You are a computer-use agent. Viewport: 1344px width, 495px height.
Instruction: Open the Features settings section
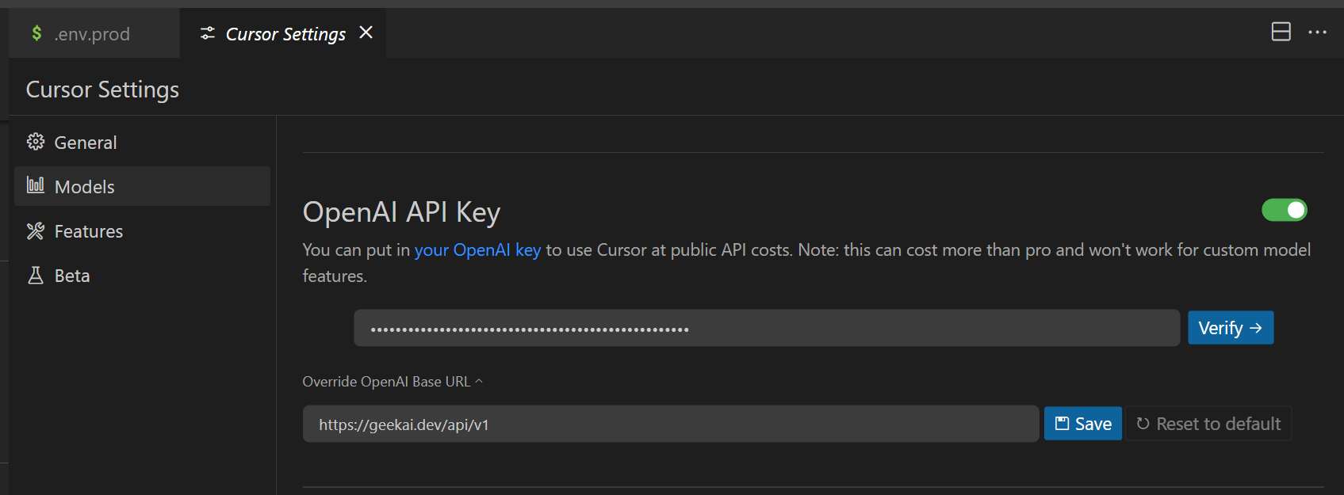click(x=142, y=230)
